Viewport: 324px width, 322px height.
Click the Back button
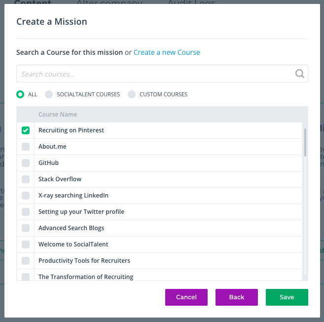pyautogui.click(x=237, y=297)
